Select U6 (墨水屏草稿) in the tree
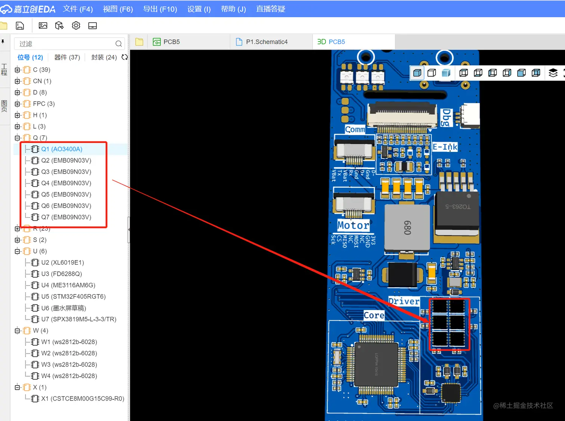 pos(64,308)
